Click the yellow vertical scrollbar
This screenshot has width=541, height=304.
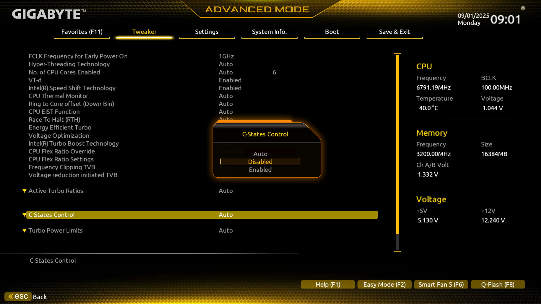point(397,144)
